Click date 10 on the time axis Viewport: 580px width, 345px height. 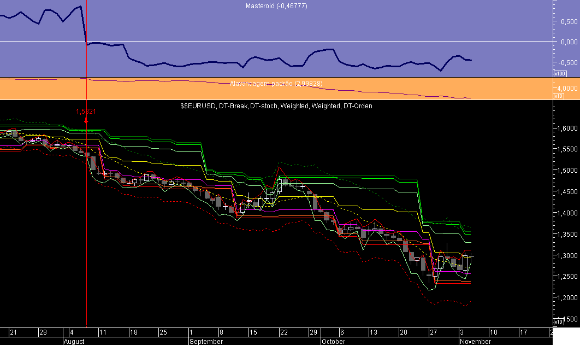click(x=494, y=332)
